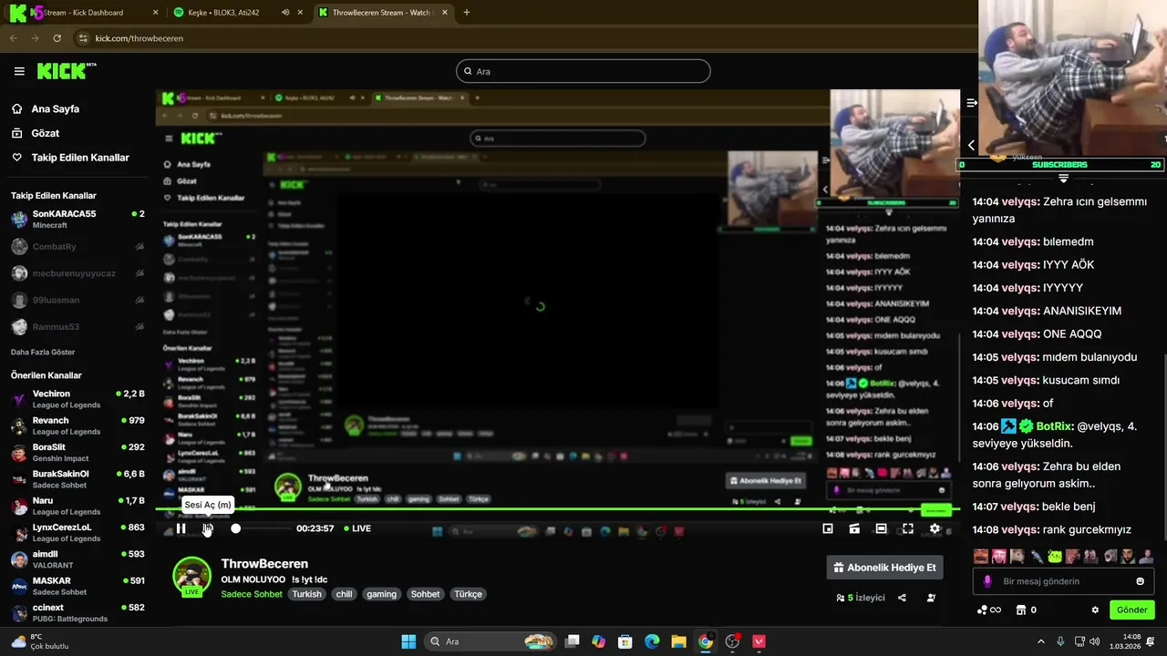Open Revanch recommended channel
1167x656 pixels.
(x=77, y=425)
